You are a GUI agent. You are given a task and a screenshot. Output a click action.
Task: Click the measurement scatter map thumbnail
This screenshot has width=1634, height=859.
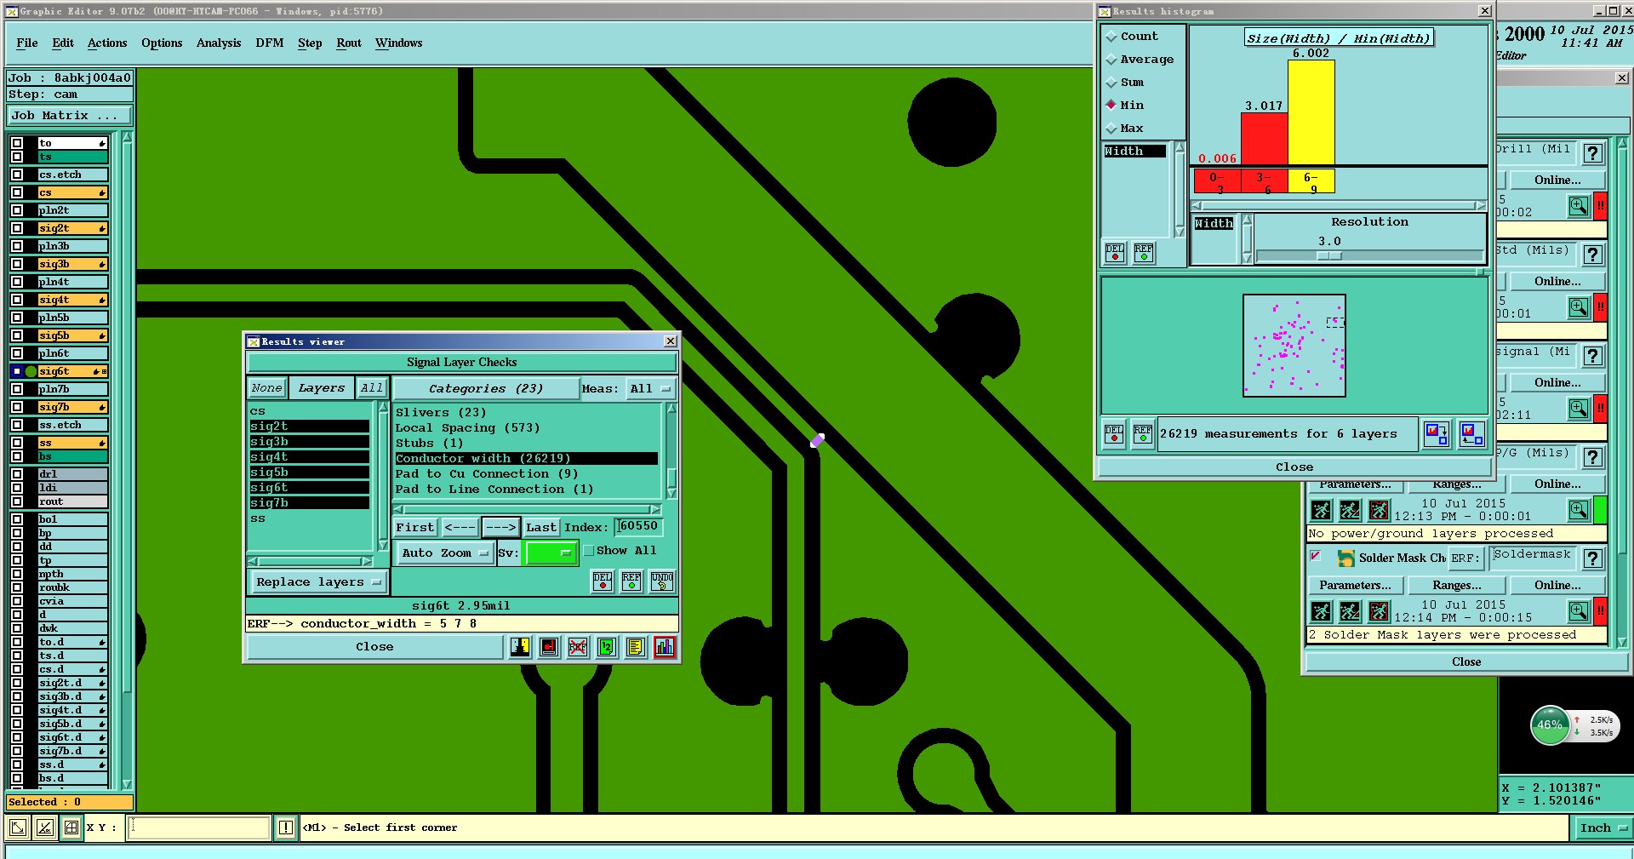tap(1294, 346)
